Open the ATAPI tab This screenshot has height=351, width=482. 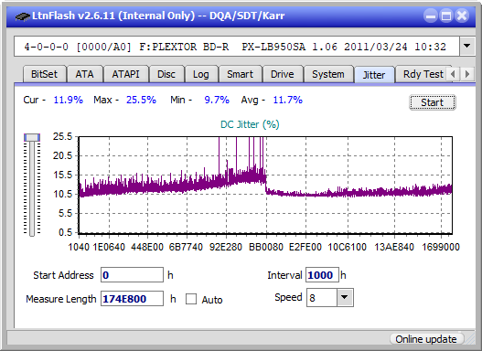coord(125,74)
